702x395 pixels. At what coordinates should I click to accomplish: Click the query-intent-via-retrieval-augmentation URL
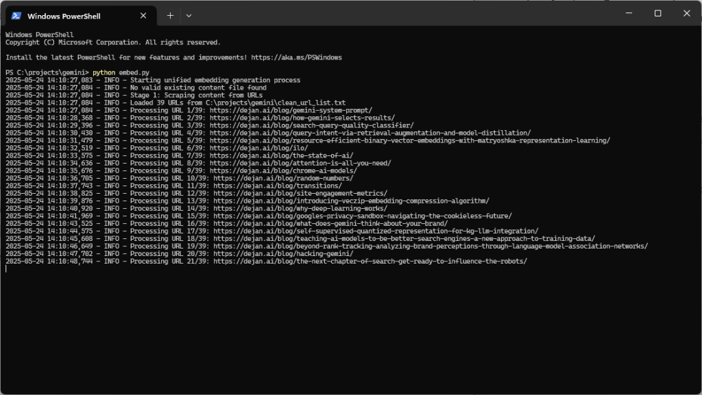click(370, 133)
